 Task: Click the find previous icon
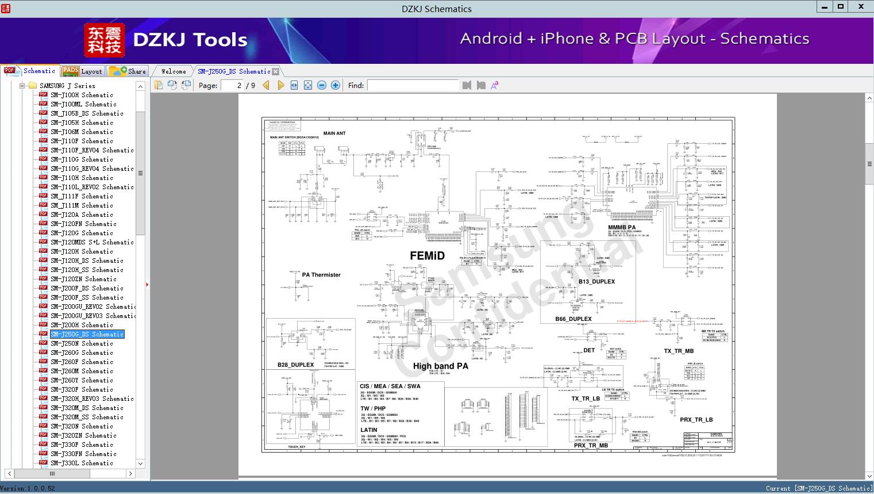tap(467, 85)
